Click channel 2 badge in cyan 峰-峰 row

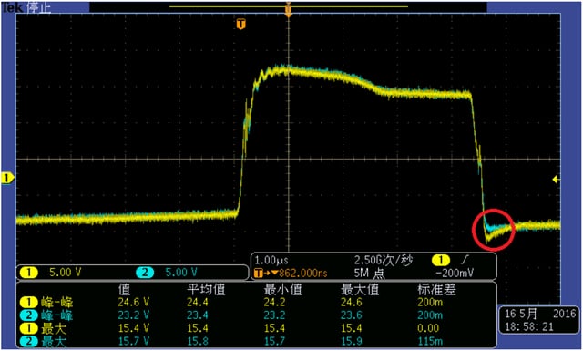point(28,315)
